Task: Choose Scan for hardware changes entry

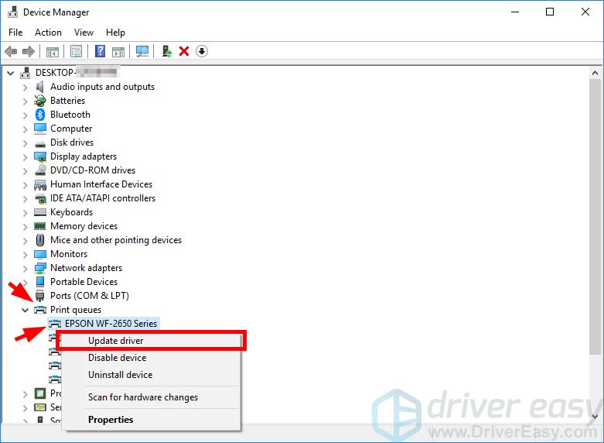Action: click(151, 397)
